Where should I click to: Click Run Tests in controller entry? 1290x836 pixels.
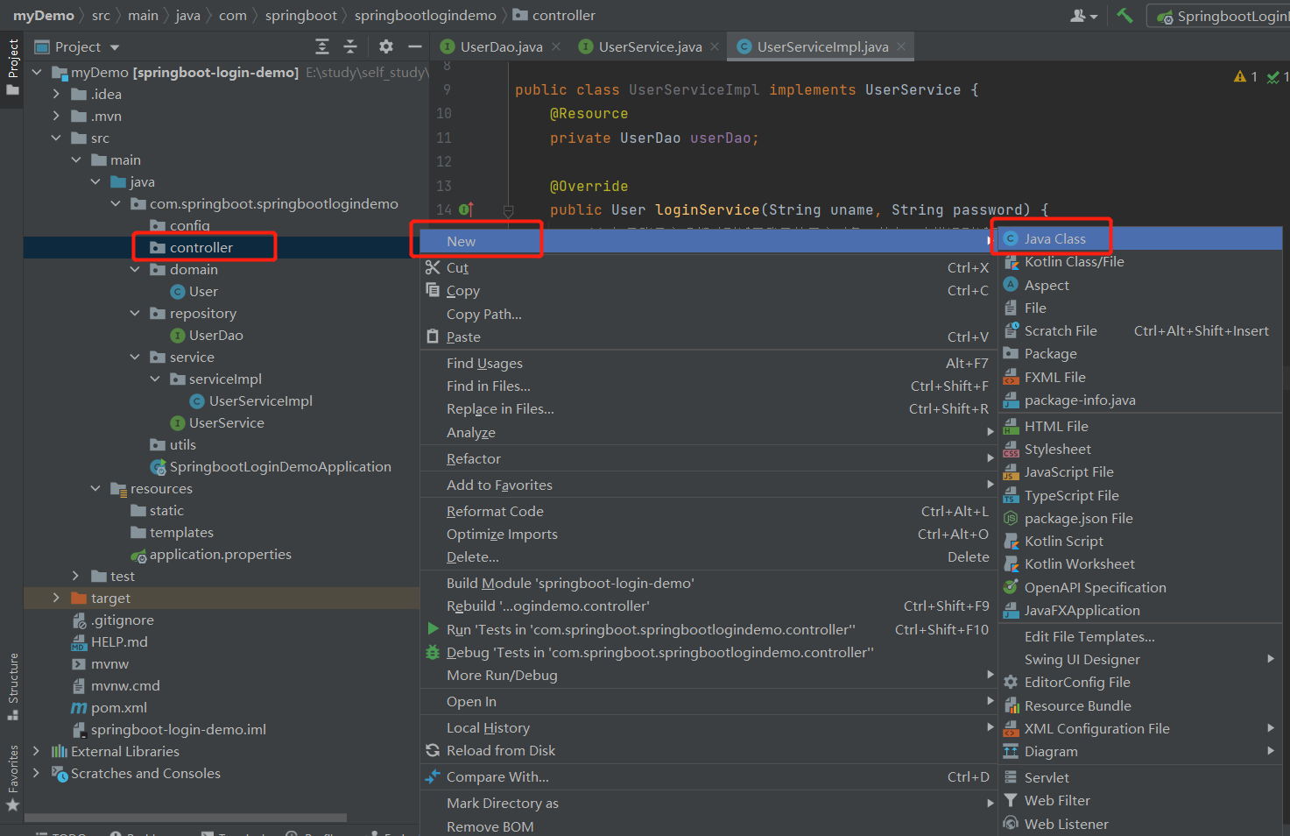(708, 629)
